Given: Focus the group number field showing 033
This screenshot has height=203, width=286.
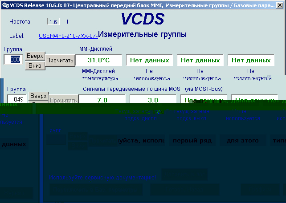Looking at the screenshot, I should coord(13,59).
